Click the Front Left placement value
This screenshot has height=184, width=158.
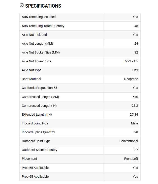click(x=131, y=159)
